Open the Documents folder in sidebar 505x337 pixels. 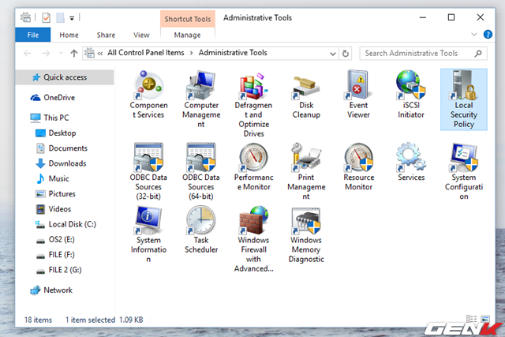click(x=68, y=148)
